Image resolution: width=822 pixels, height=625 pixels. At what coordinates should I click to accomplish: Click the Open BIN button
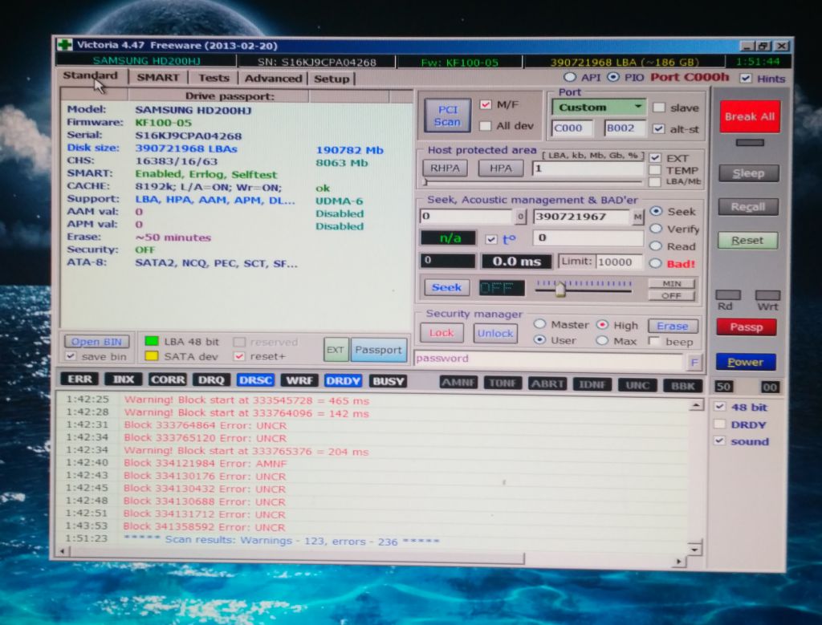point(96,342)
